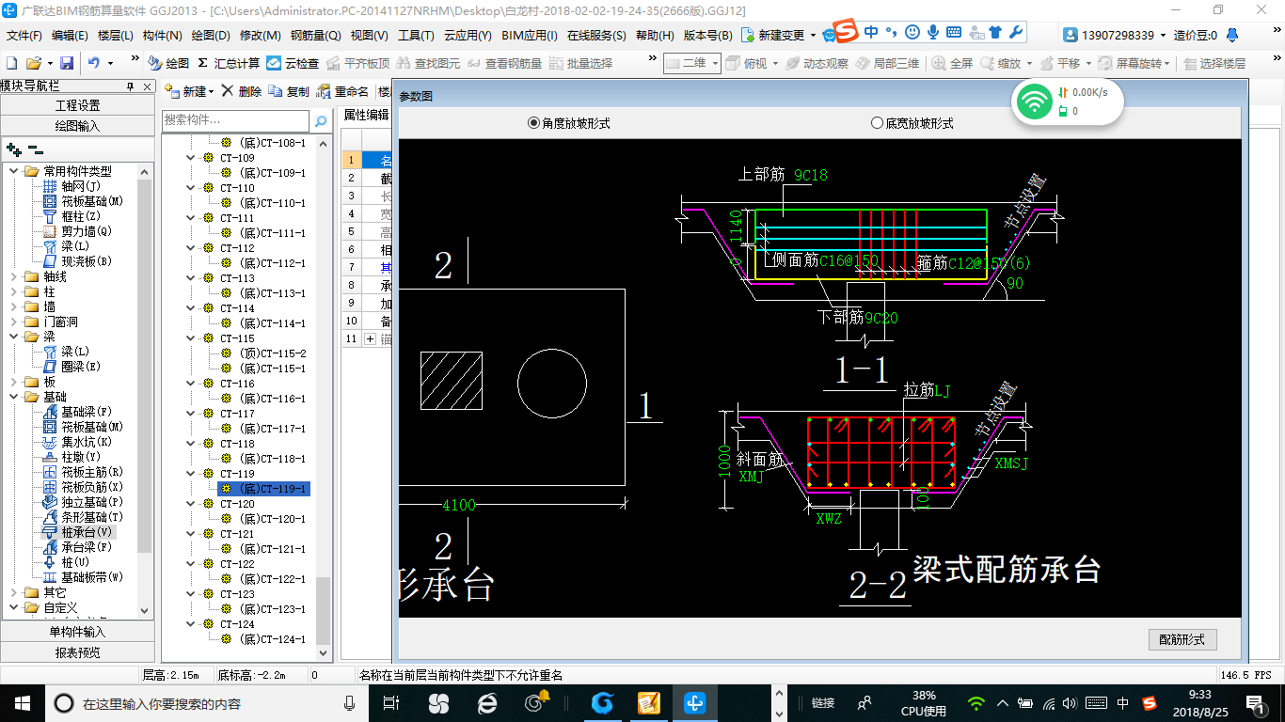Open Internet Explorer from taskbar
The height and width of the screenshot is (722, 1285).
(486, 702)
